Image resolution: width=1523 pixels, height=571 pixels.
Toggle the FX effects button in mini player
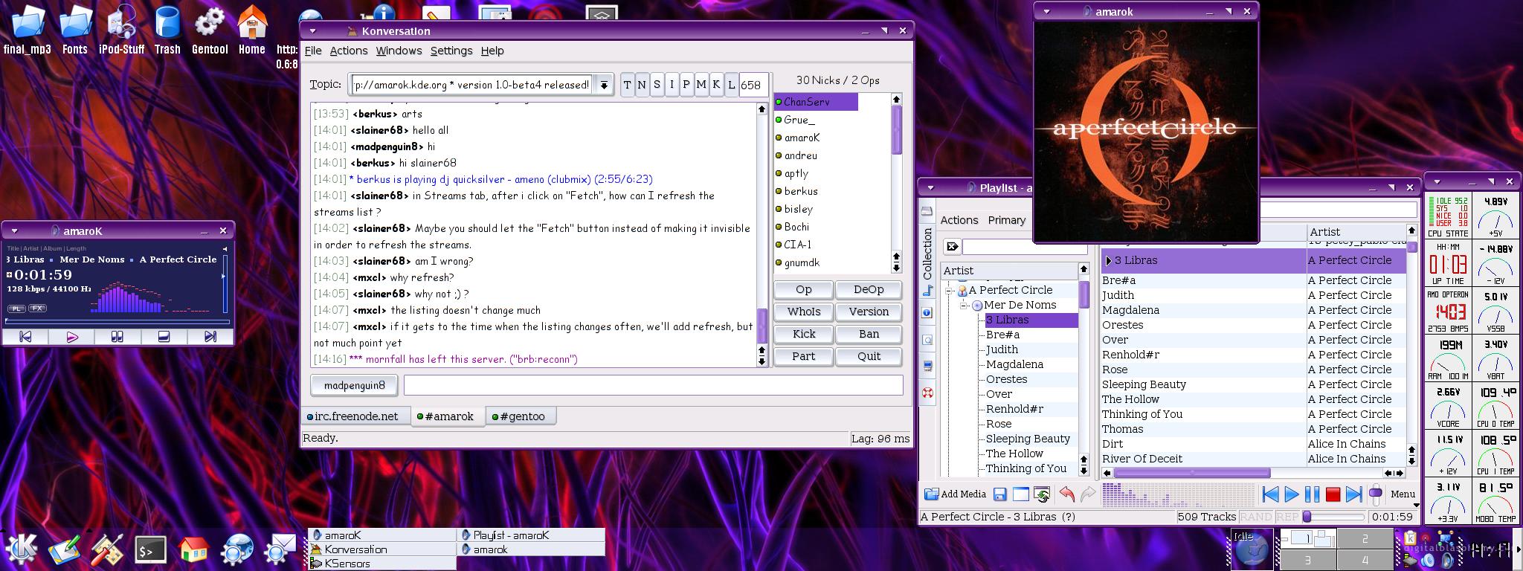point(37,308)
